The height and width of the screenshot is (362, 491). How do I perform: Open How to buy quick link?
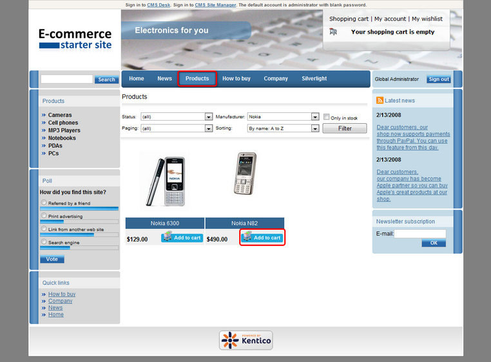(62, 294)
